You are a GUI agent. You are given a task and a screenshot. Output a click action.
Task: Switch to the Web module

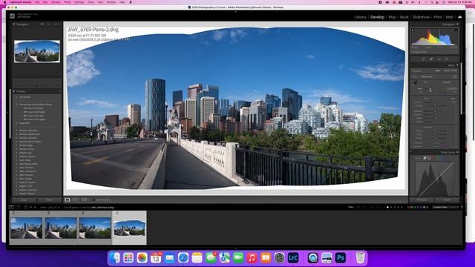pos(449,17)
